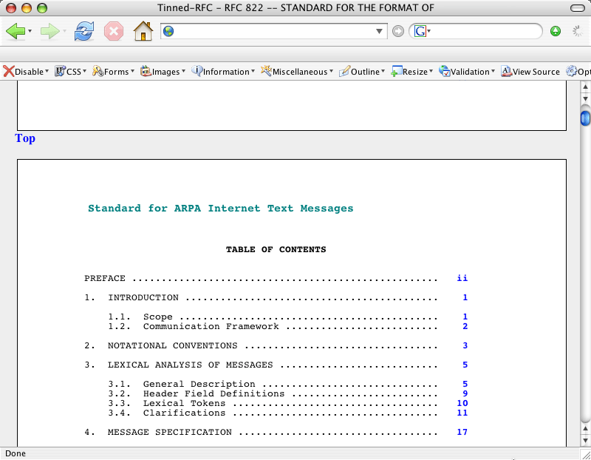Click the green up-arrow toolbar button

[x=556, y=31]
